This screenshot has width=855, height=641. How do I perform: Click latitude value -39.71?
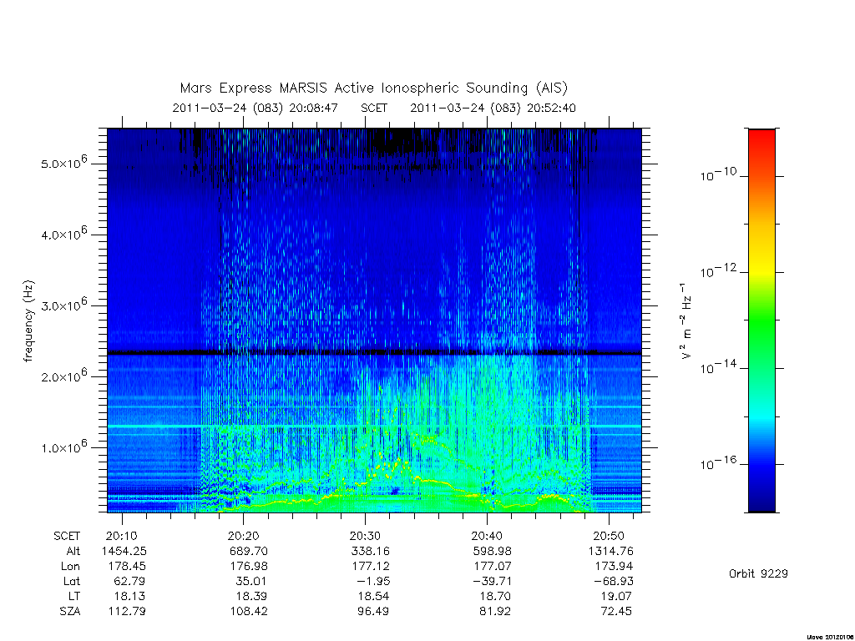click(493, 581)
